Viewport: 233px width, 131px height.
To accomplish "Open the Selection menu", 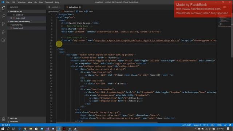I will coord(21,2).
